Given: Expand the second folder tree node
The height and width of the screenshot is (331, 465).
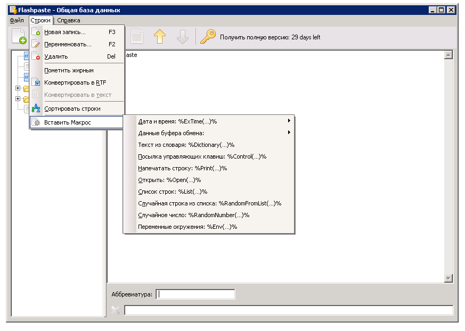Looking at the screenshot, I should coord(18,98).
